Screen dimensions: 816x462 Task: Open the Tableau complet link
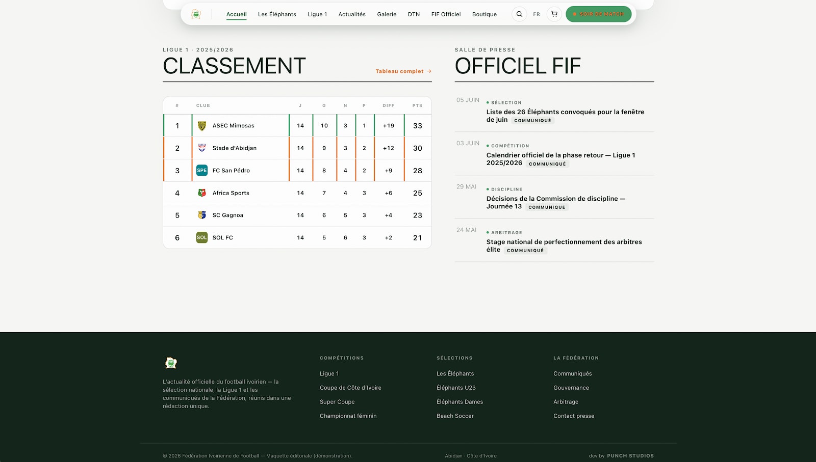pos(403,71)
